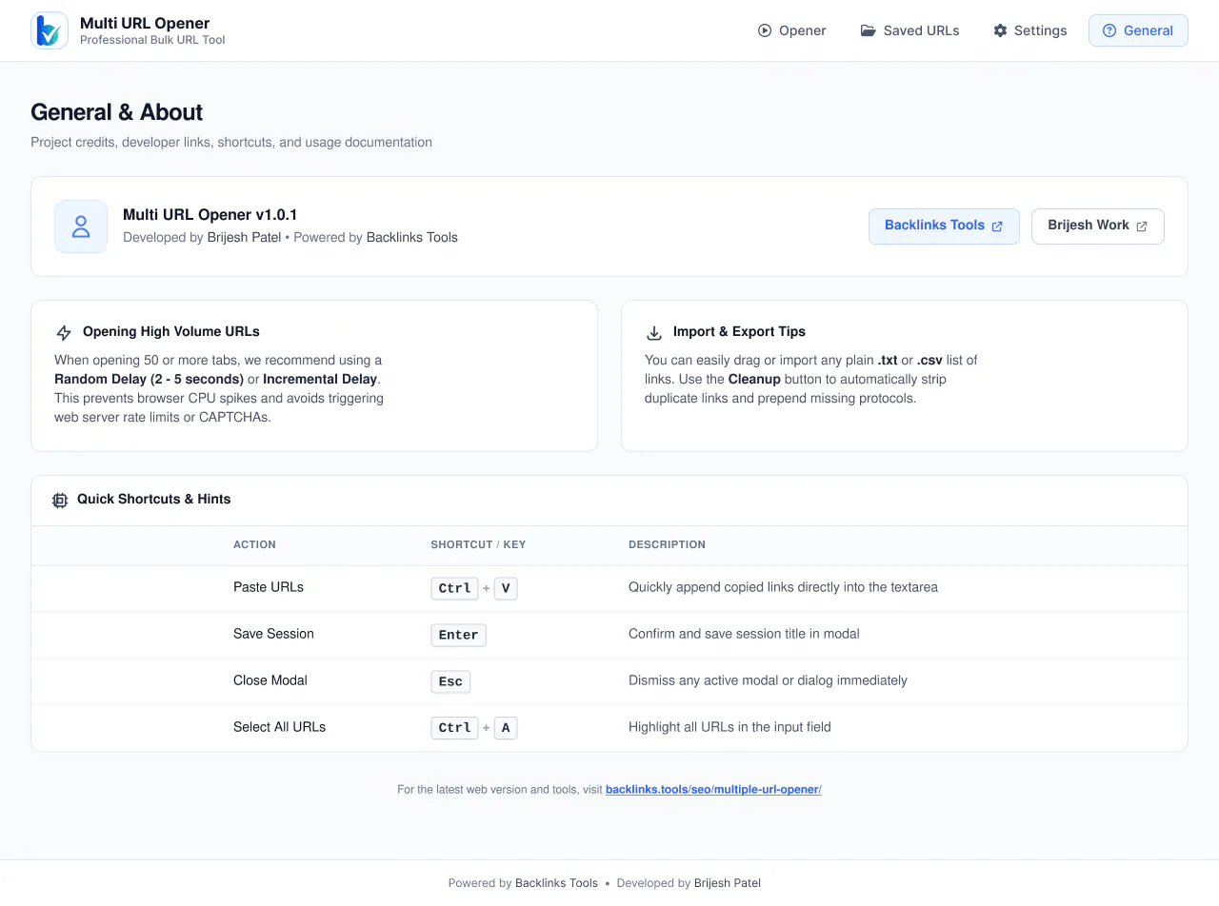Click the external link icon on Brijesh Work button
Image resolution: width=1219 pixels, height=906 pixels.
point(1142,226)
